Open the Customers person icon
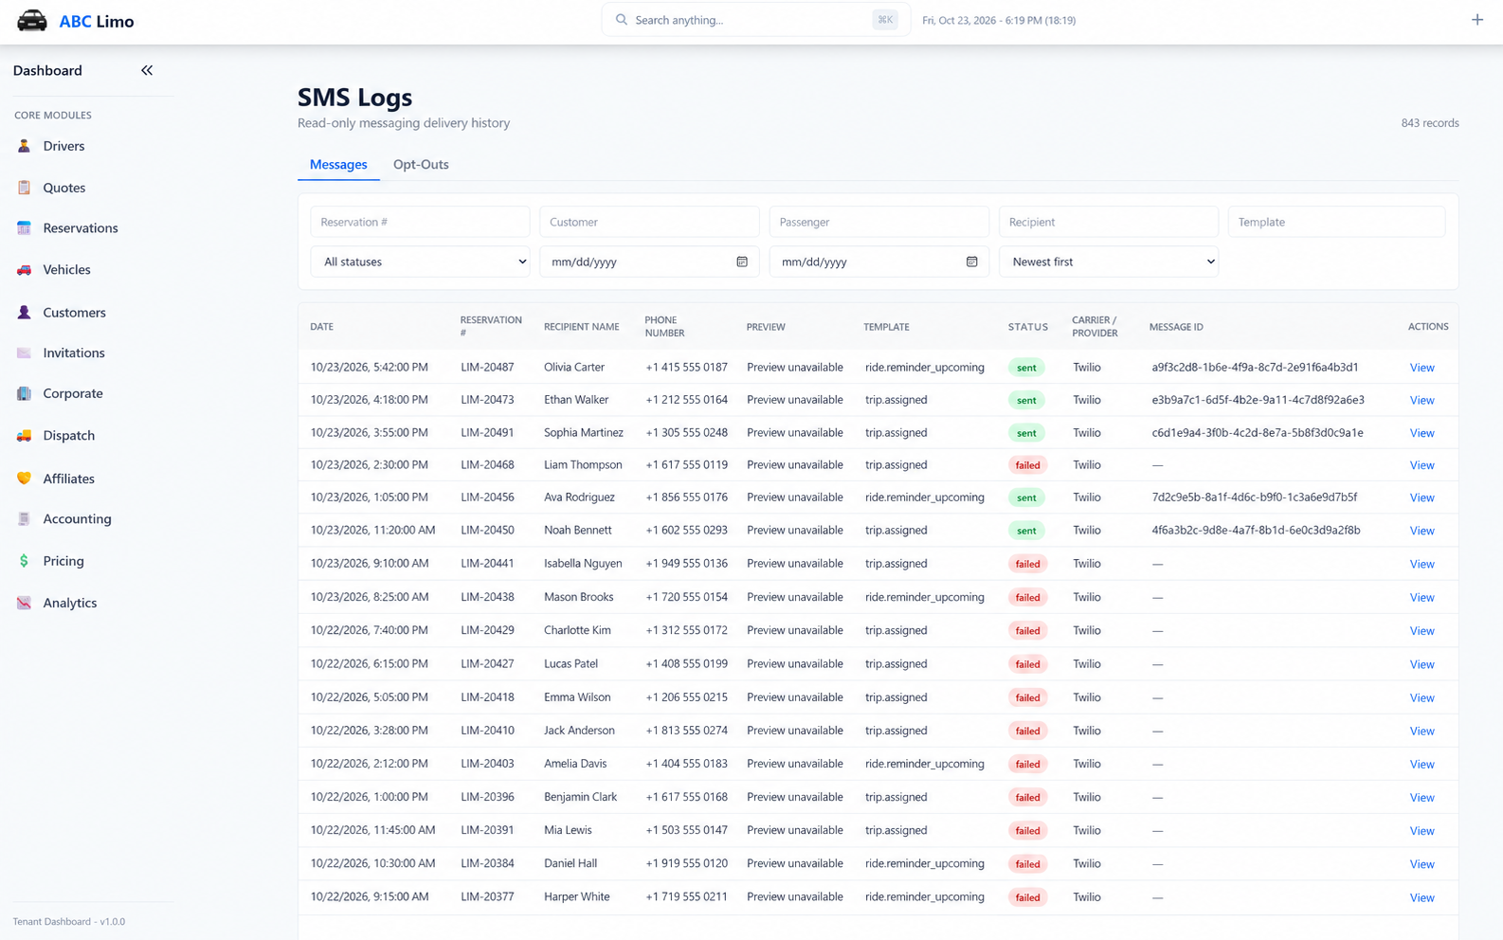 point(24,312)
